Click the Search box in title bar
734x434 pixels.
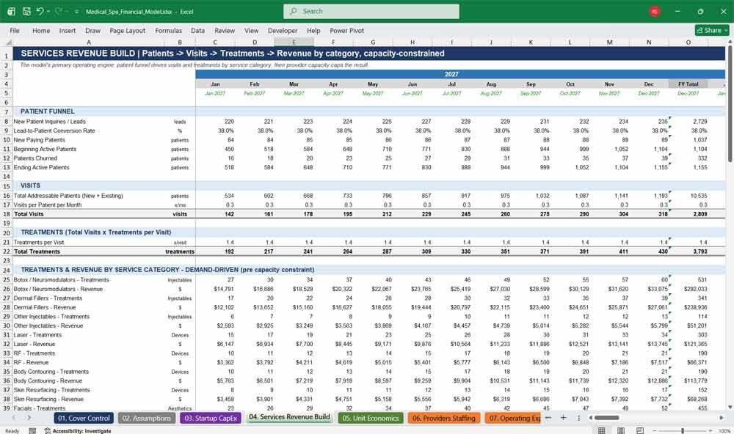pyautogui.click(x=371, y=11)
